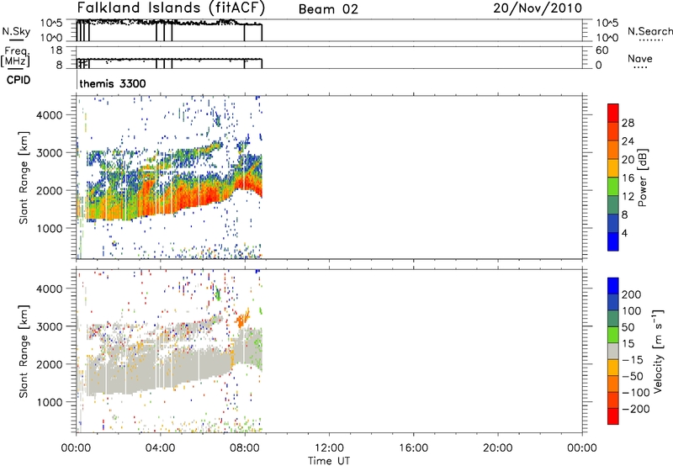Click the 'Beam 02' label
The width and height of the screenshot is (673, 466).
(x=328, y=9)
